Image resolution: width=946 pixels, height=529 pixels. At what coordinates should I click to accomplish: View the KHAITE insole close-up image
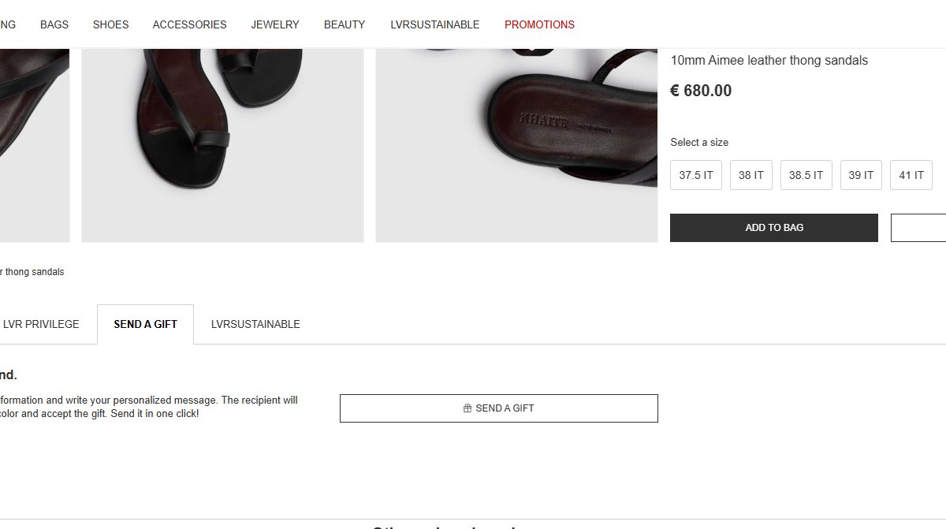click(516, 145)
